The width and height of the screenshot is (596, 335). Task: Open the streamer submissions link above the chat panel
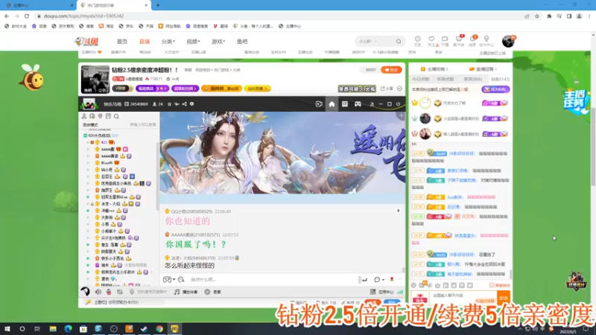pyautogui.click(x=434, y=69)
